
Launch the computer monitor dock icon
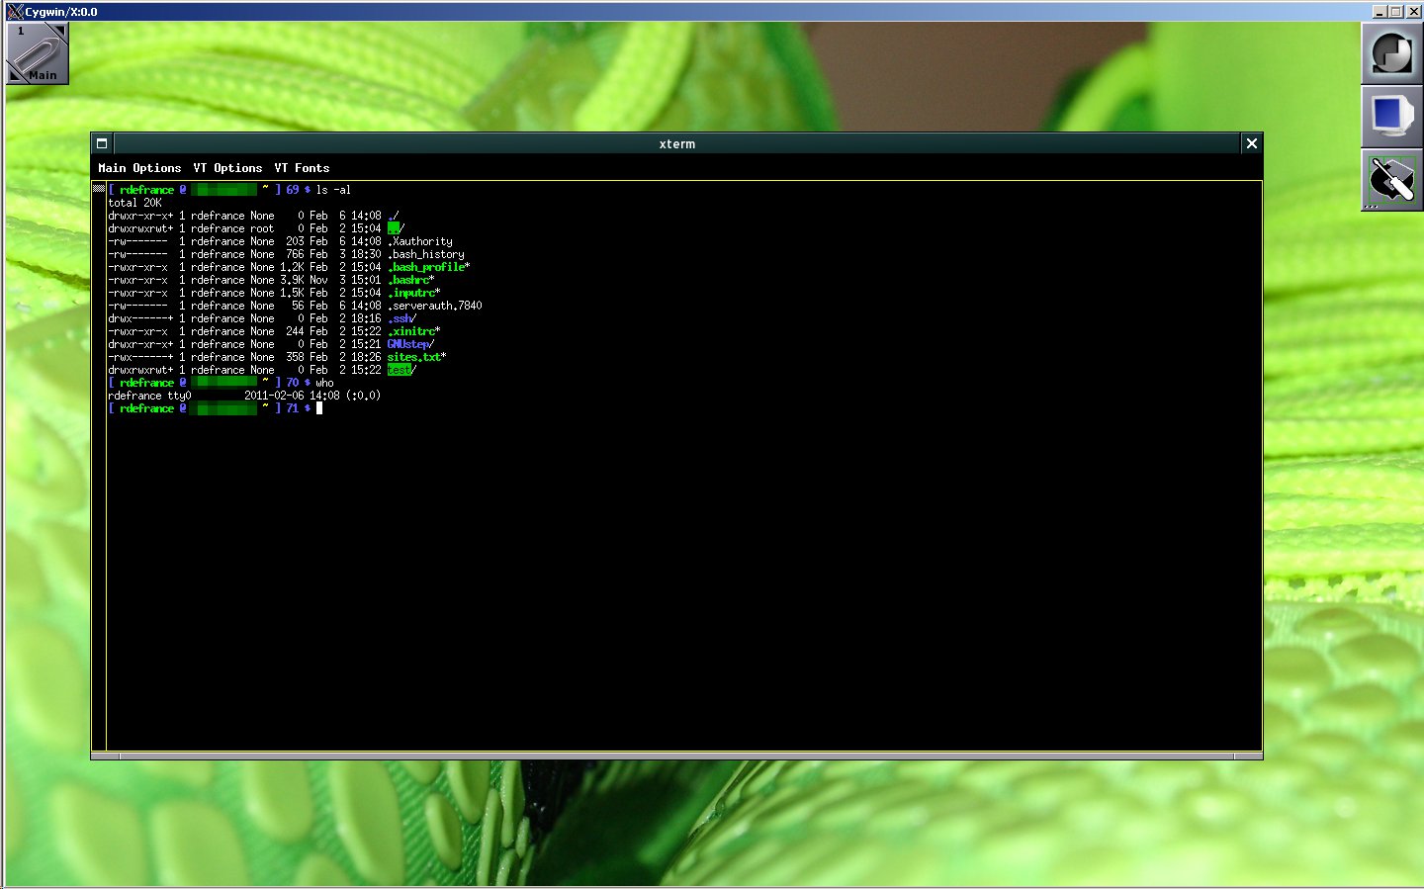pyautogui.click(x=1391, y=117)
